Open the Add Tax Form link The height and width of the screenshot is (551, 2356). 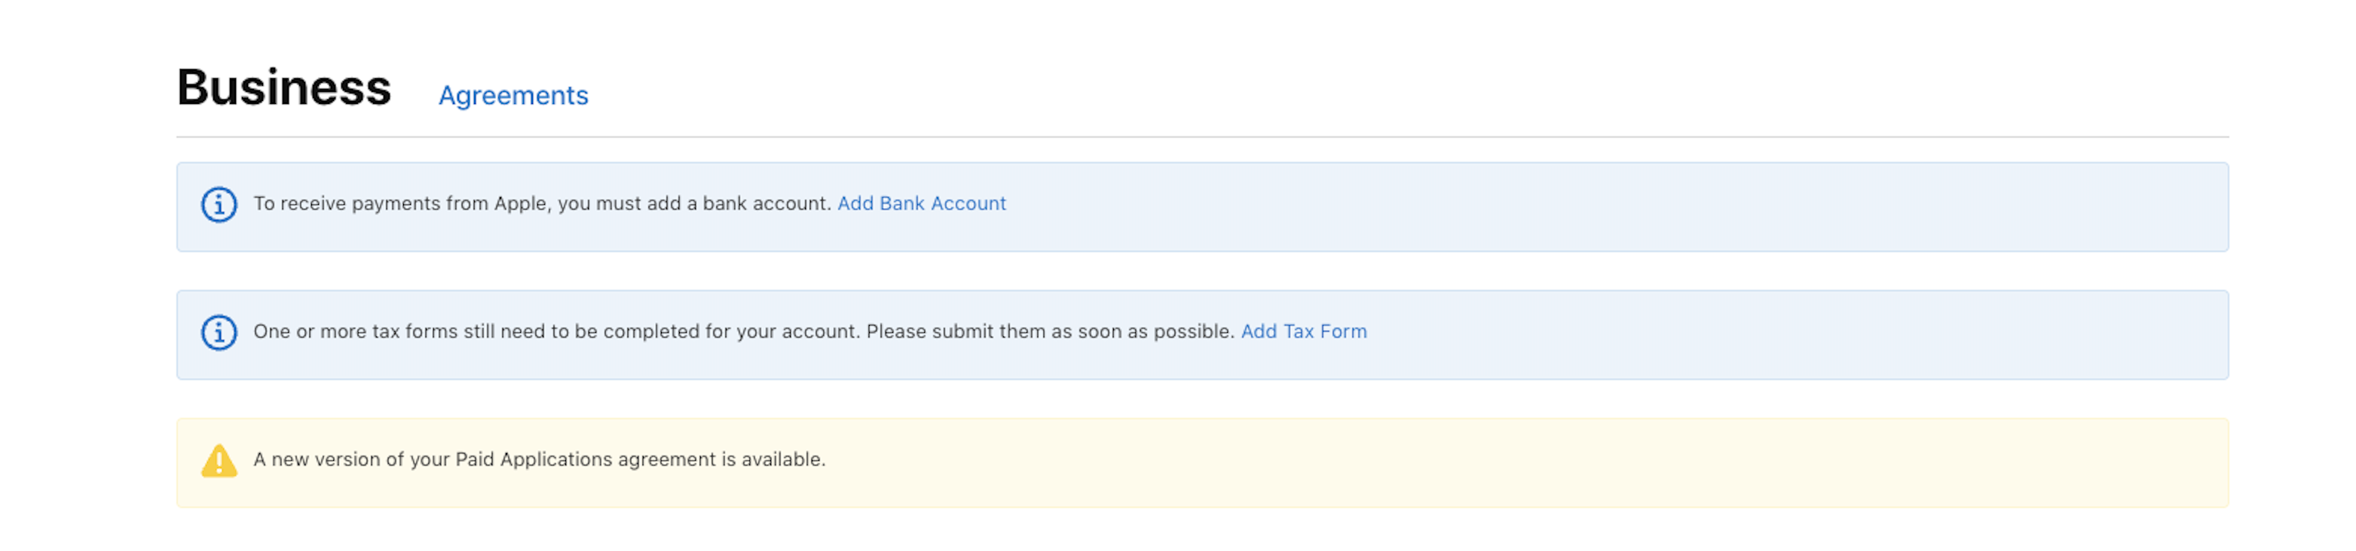pos(1303,332)
